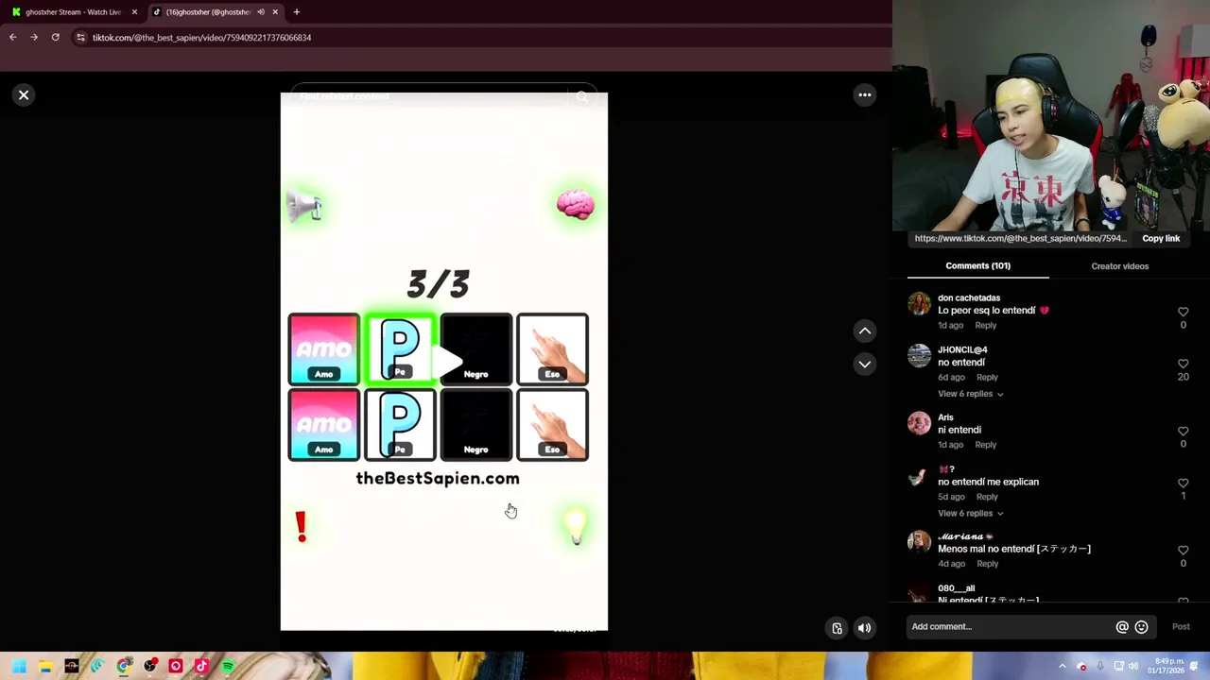The width and height of the screenshot is (1210, 680).
Task: Click the search magnifier atop the video
Action: (x=582, y=96)
